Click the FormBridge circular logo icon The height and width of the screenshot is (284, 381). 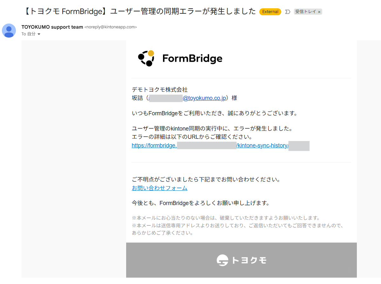click(x=146, y=58)
